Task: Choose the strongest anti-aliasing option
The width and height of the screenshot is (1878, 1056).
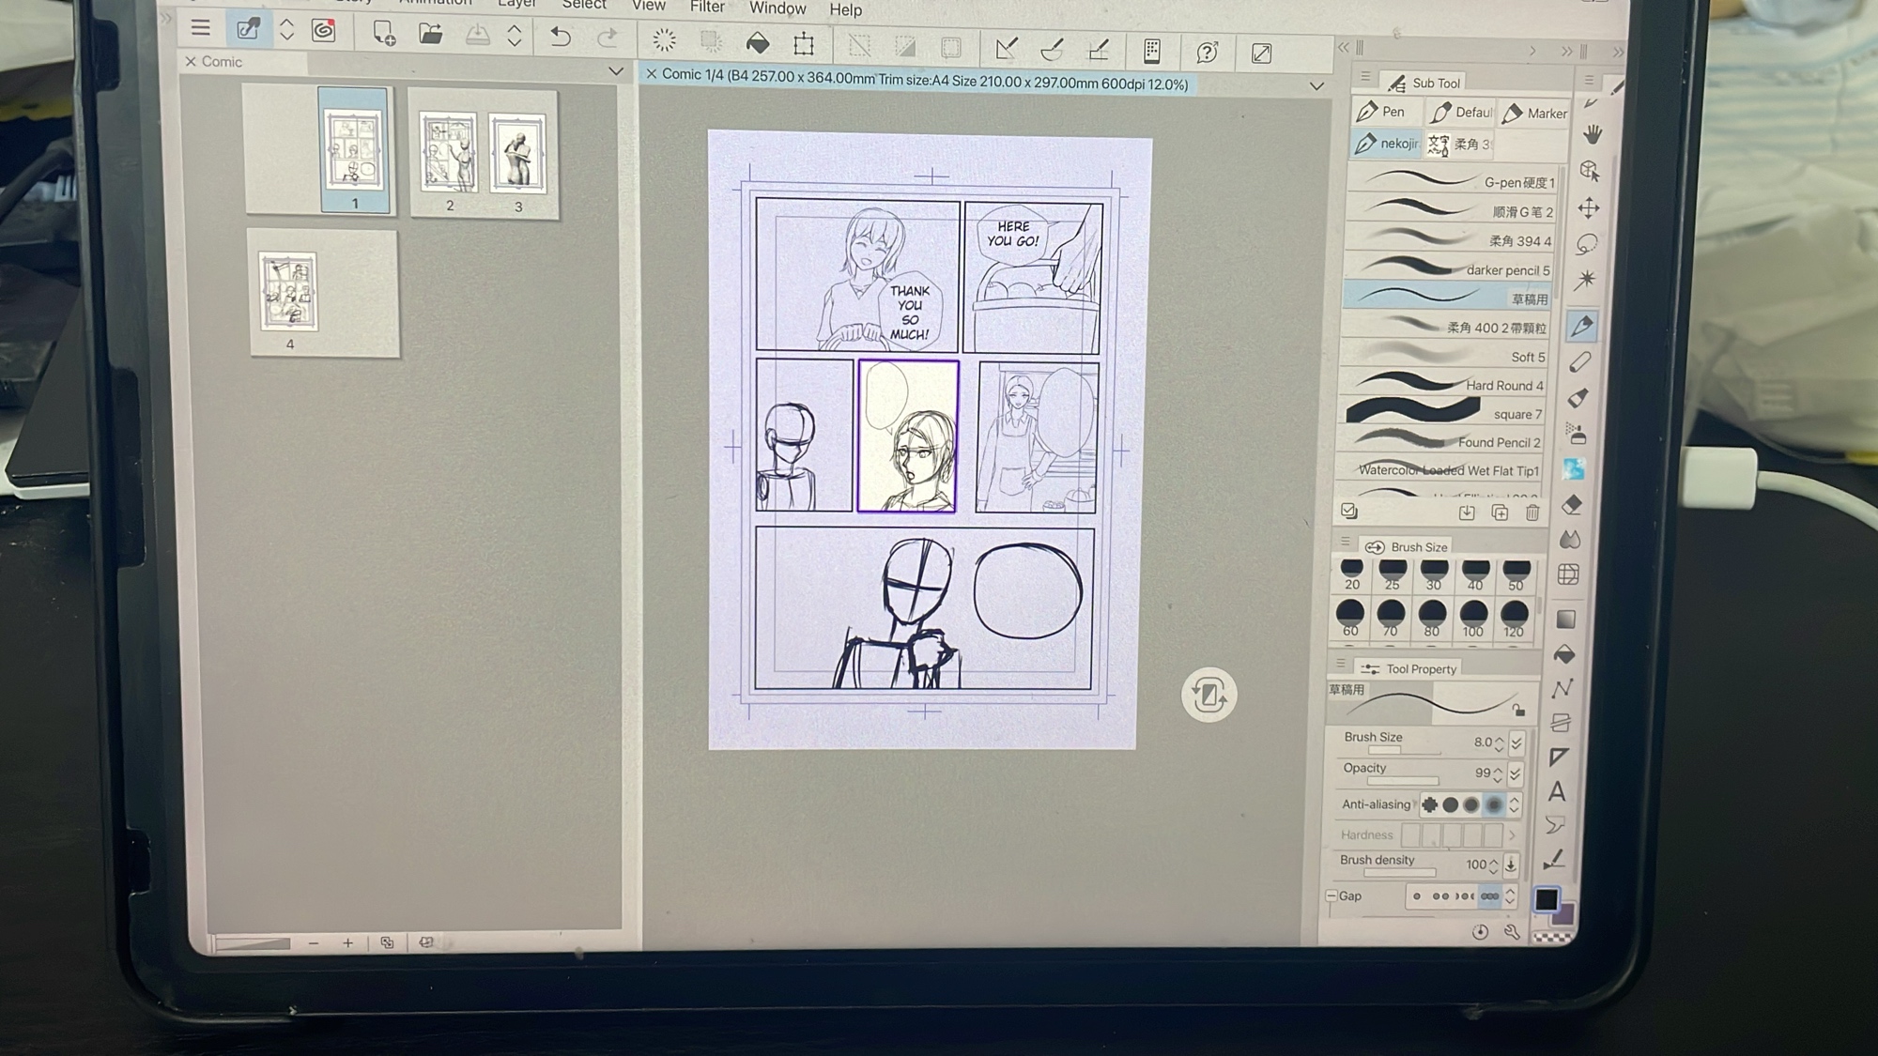Action: click(1493, 804)
